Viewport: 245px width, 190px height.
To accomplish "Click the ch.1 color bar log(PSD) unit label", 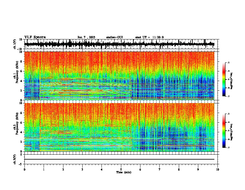I will tap(232, 81).
